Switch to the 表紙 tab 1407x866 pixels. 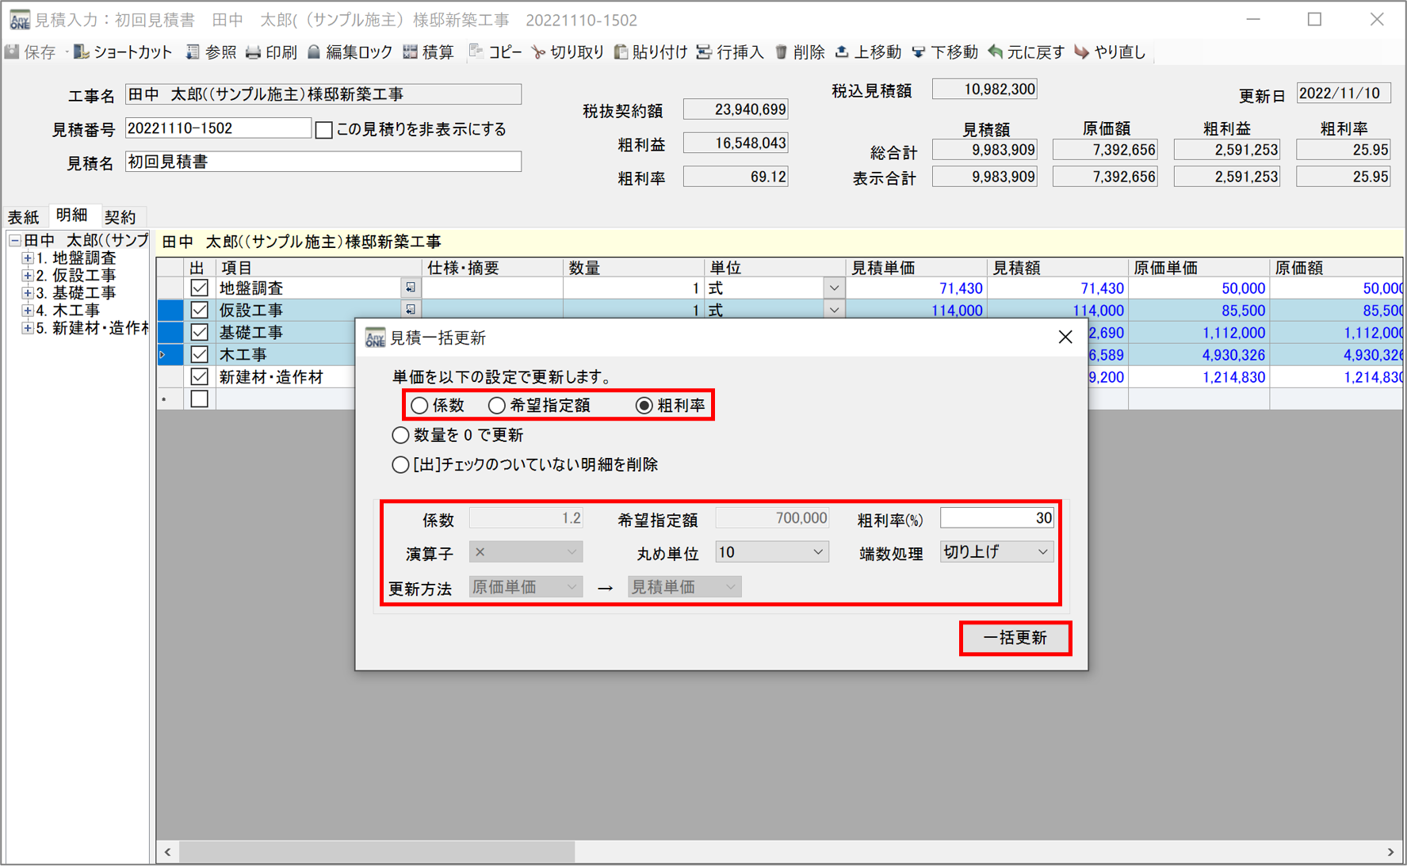click(24, 216)
